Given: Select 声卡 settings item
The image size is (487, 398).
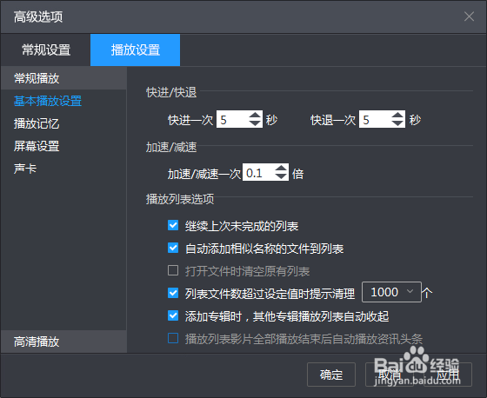Looking at the screenshot, I should (25, 169).
